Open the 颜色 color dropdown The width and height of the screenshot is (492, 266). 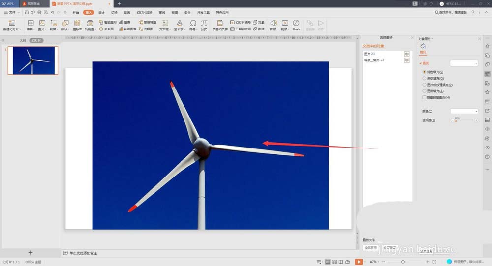[x=464, y=111]
